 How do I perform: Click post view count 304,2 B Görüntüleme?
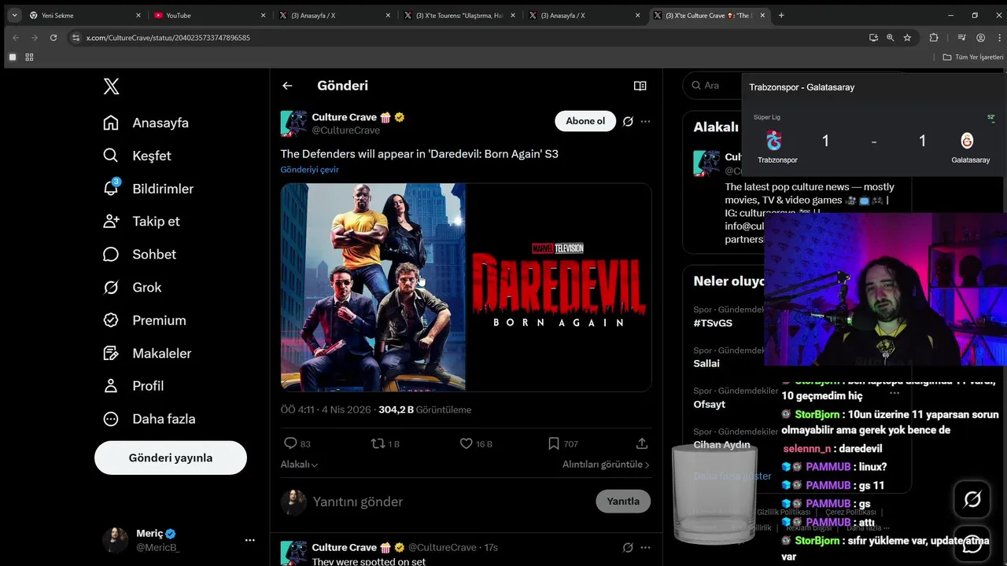coord(425,410)
